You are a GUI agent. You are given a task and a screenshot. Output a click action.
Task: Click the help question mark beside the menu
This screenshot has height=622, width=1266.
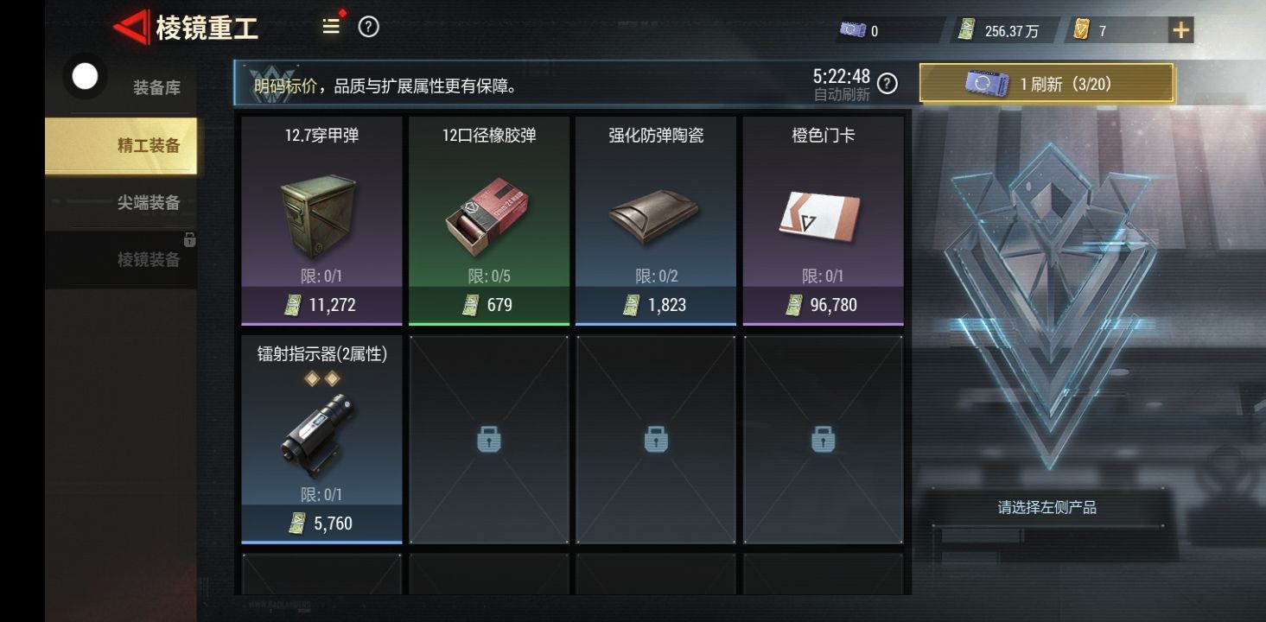point(369,27)
